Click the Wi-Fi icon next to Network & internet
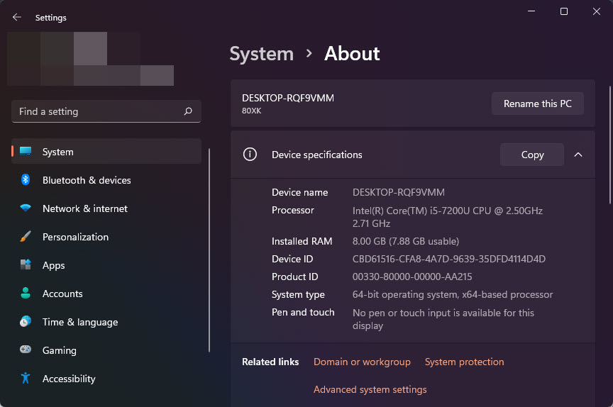Viewport: 613px width, 407px height. [26, 208]
